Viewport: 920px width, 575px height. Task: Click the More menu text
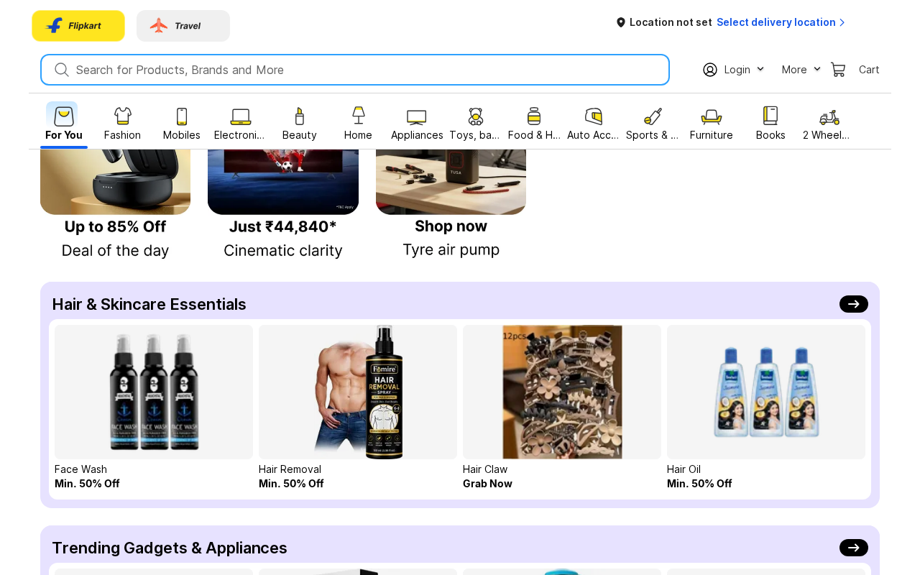(x=794, y=70)
